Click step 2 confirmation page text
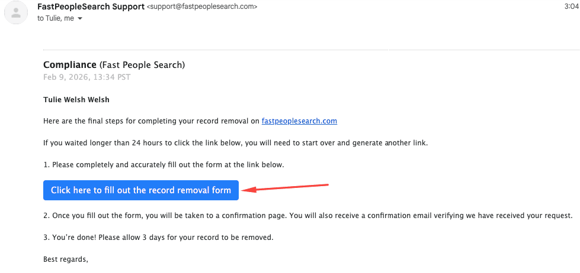This screenshot has width=580, height=273. (x=308, y=216)
